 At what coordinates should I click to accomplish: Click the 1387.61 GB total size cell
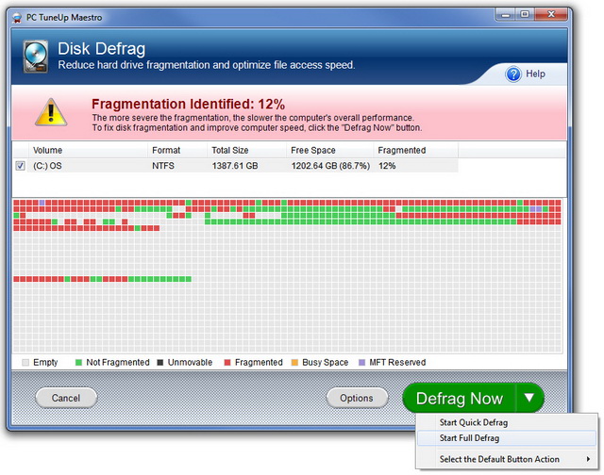(235, 166)
